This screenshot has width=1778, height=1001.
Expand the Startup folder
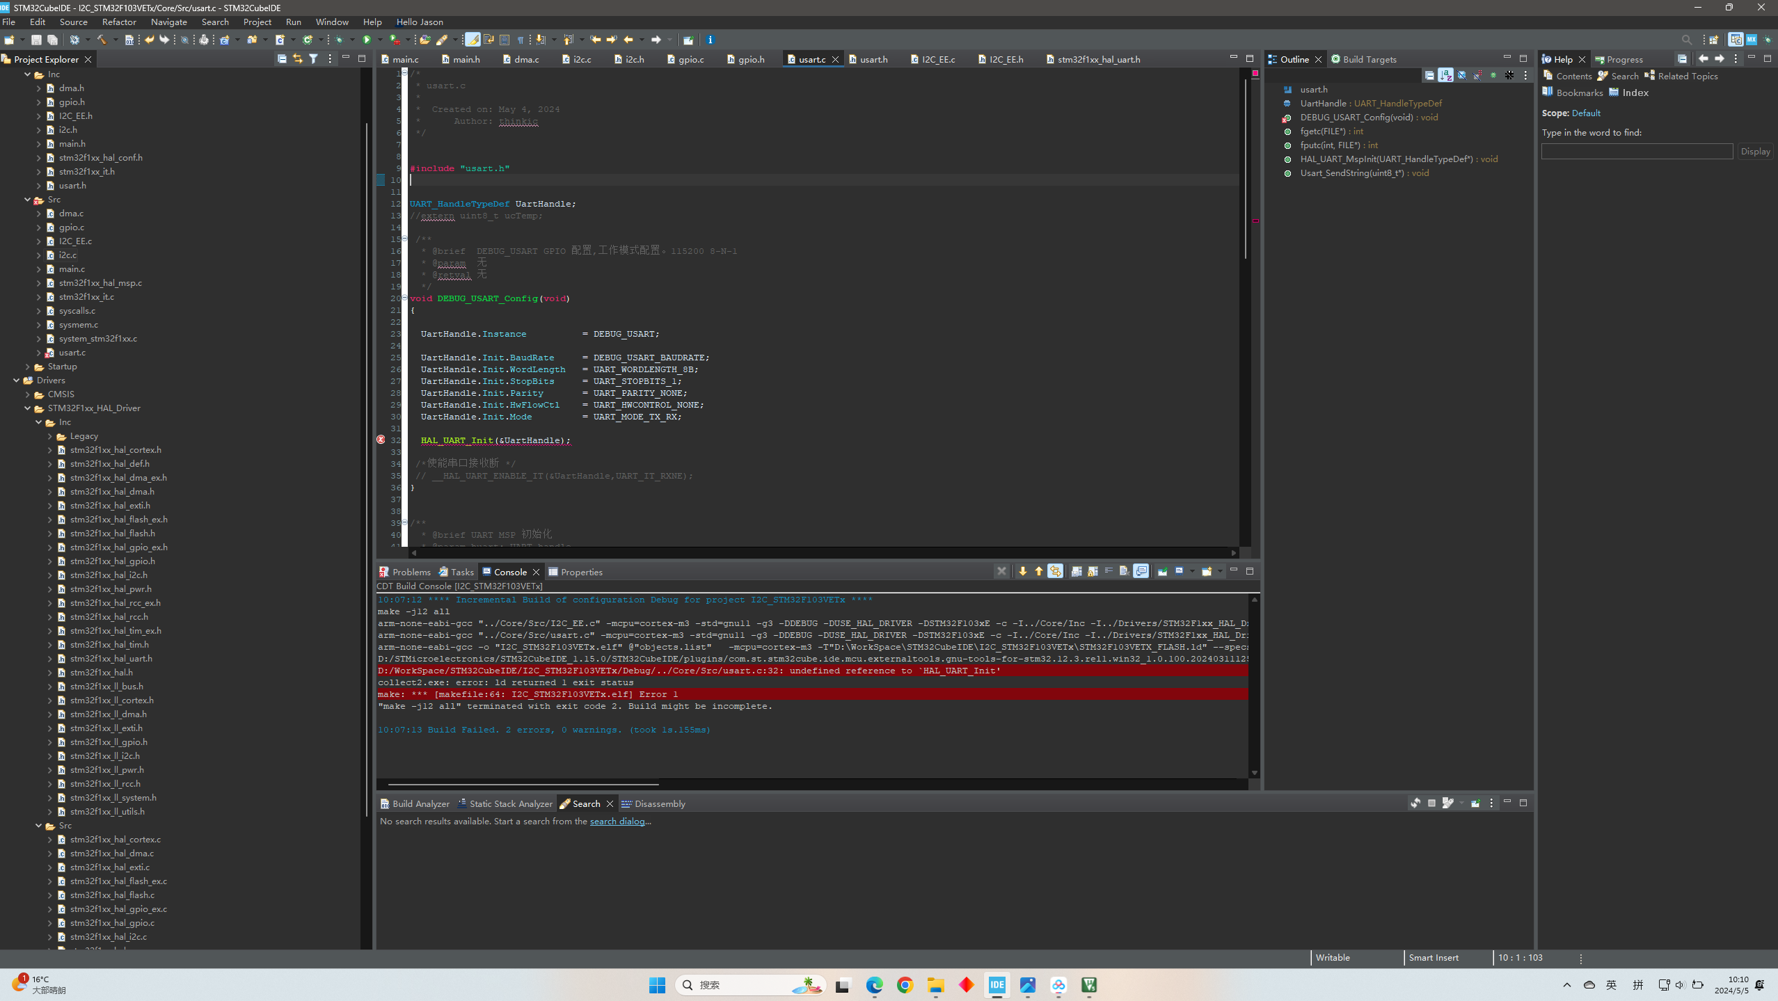[x=27, y=367]
